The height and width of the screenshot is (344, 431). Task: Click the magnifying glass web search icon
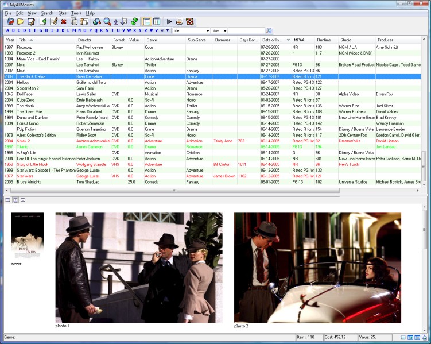(107, 21)
